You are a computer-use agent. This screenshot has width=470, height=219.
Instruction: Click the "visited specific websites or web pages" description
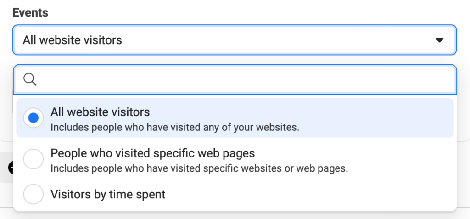pos(199,168)
